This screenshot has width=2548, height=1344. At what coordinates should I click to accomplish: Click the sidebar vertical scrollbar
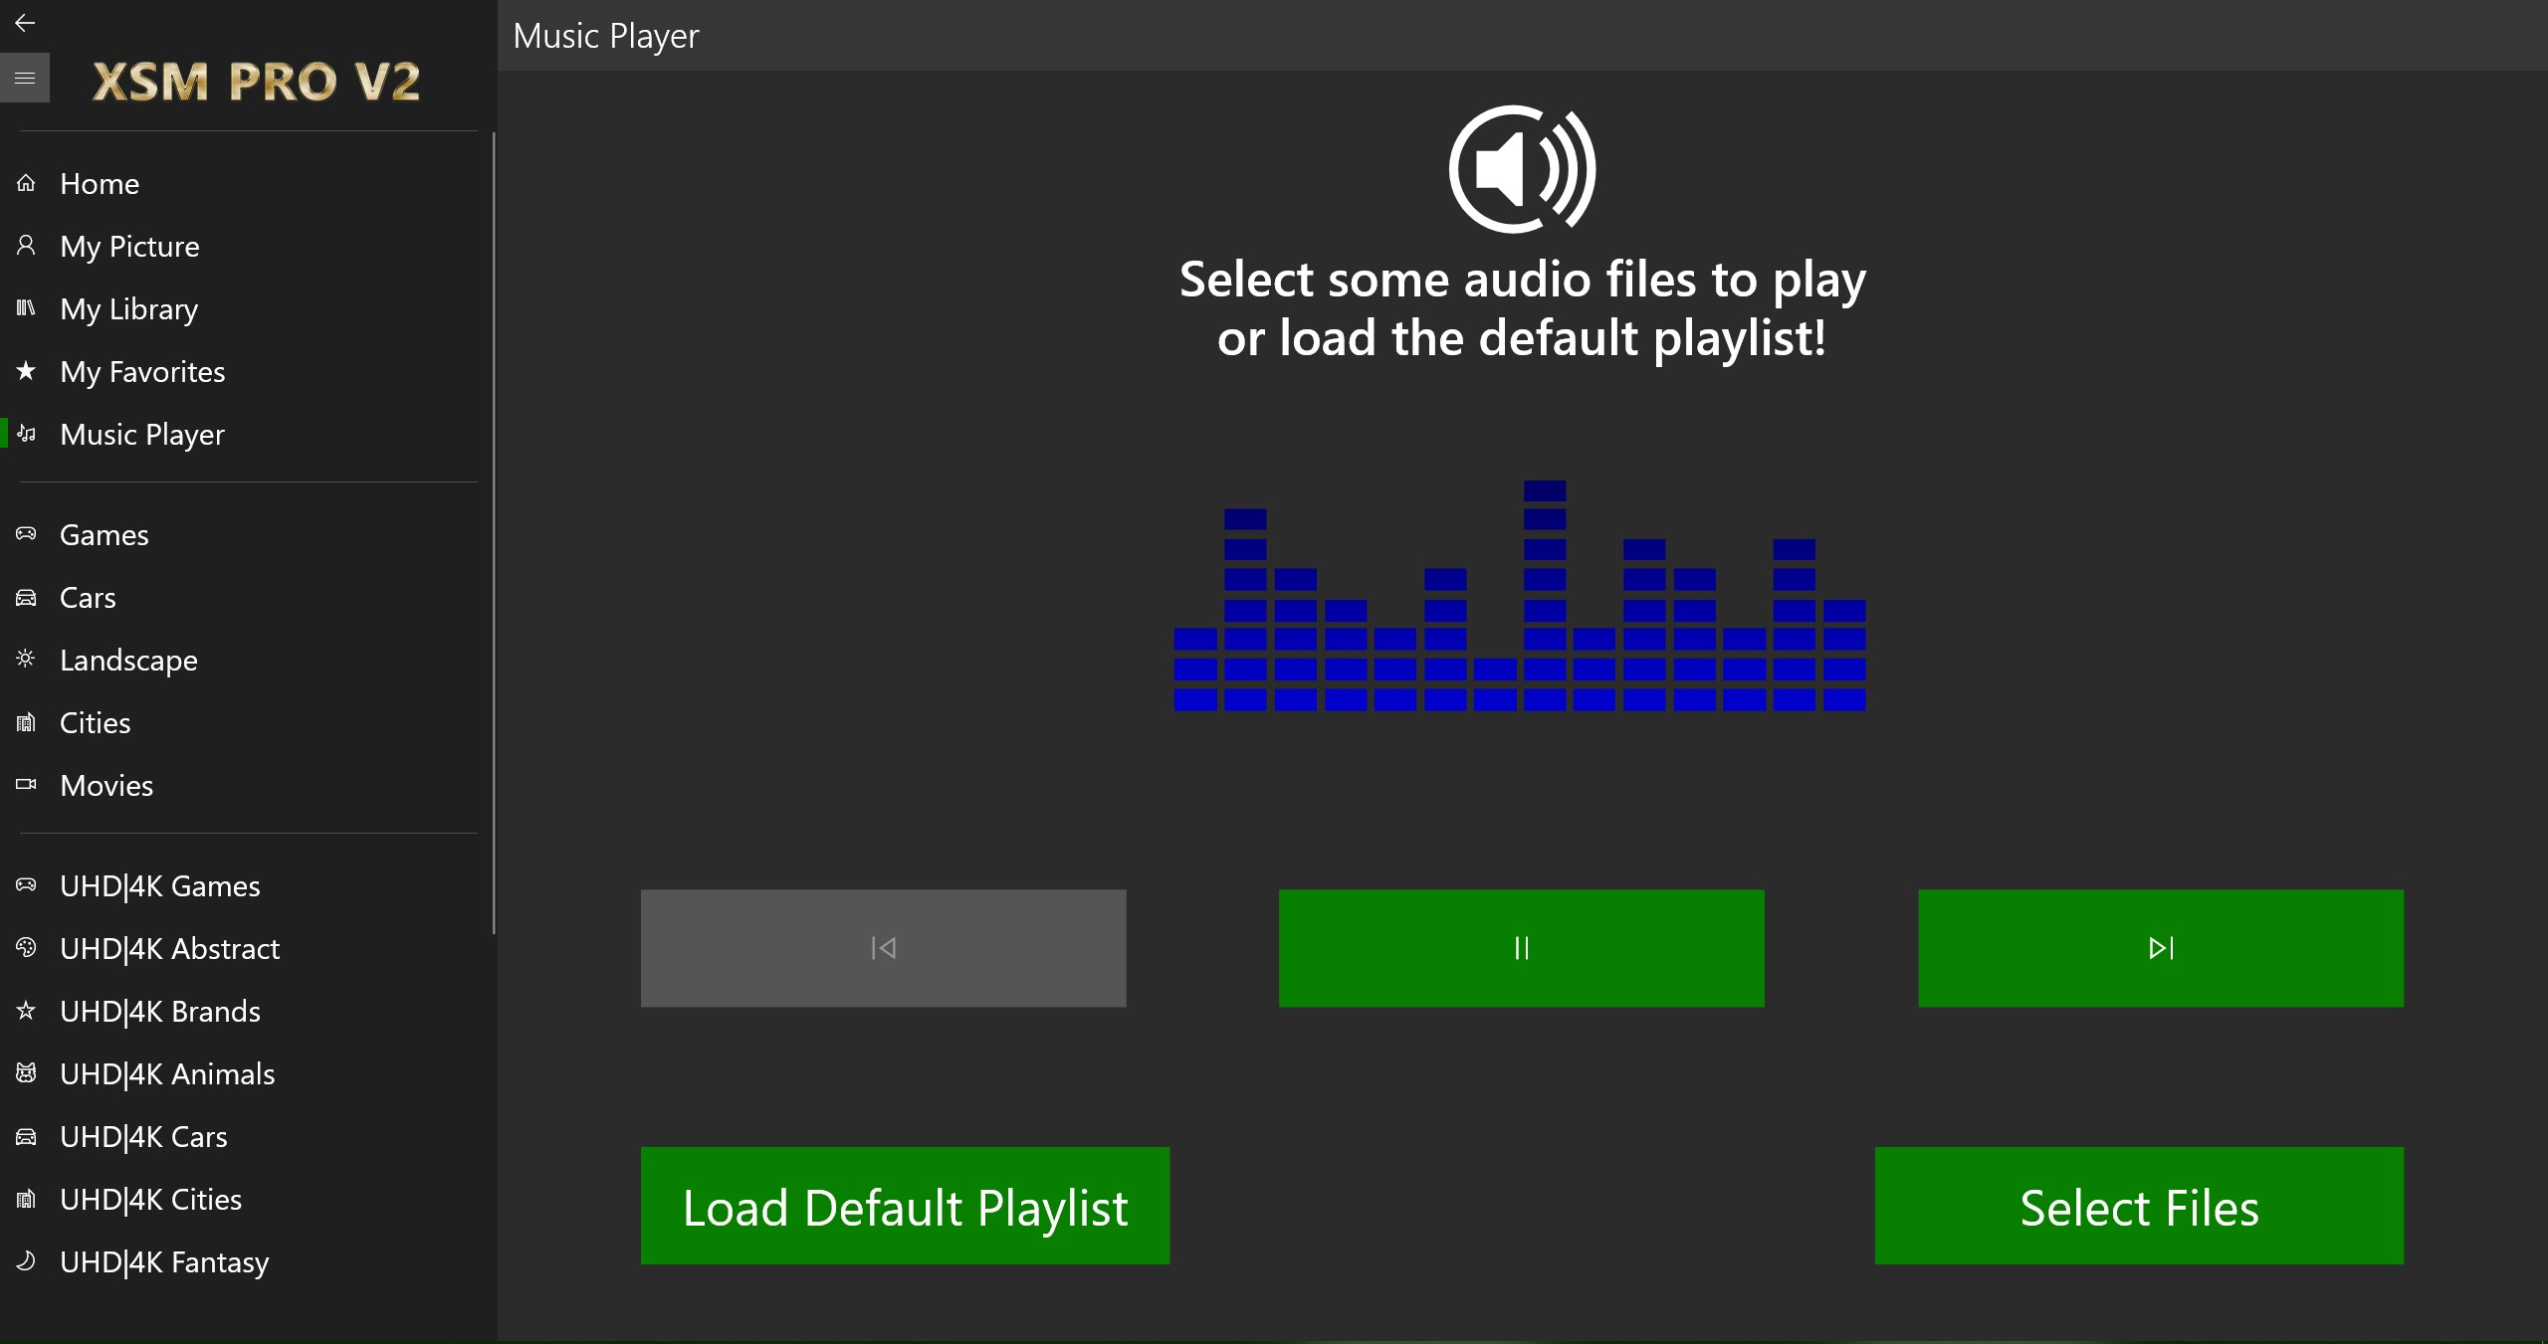pyautogui.click(x=493, y=533)
